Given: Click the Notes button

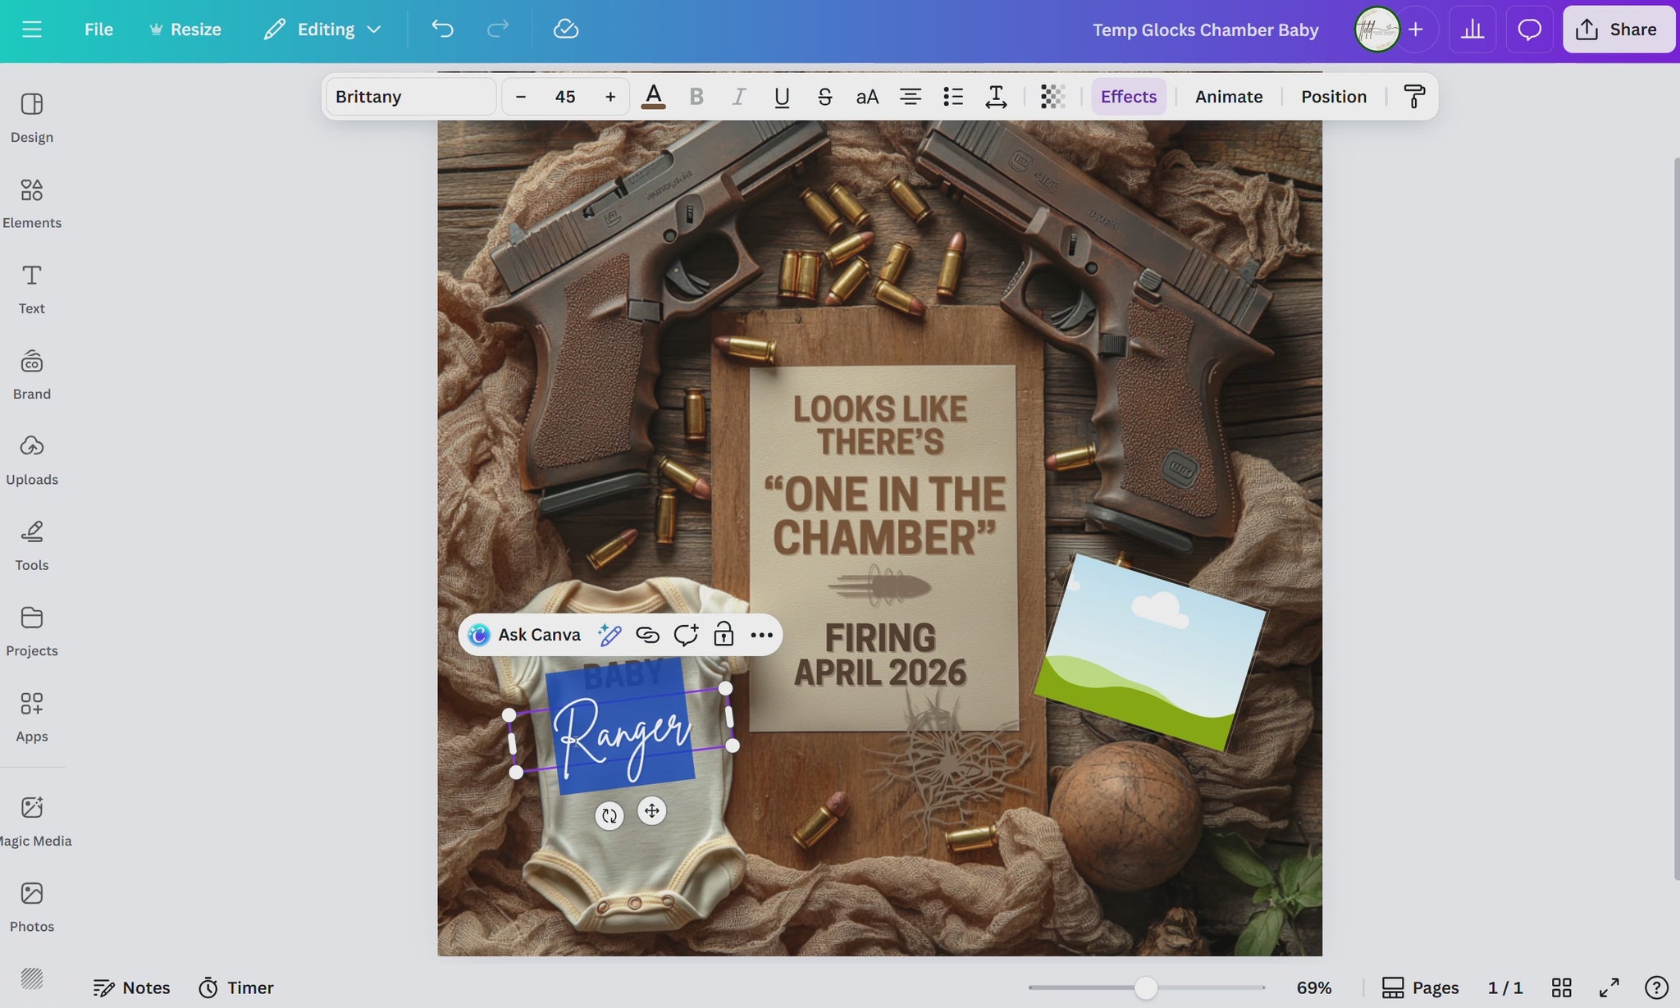Looking at the screenshot, I should (x=131, y=987).
